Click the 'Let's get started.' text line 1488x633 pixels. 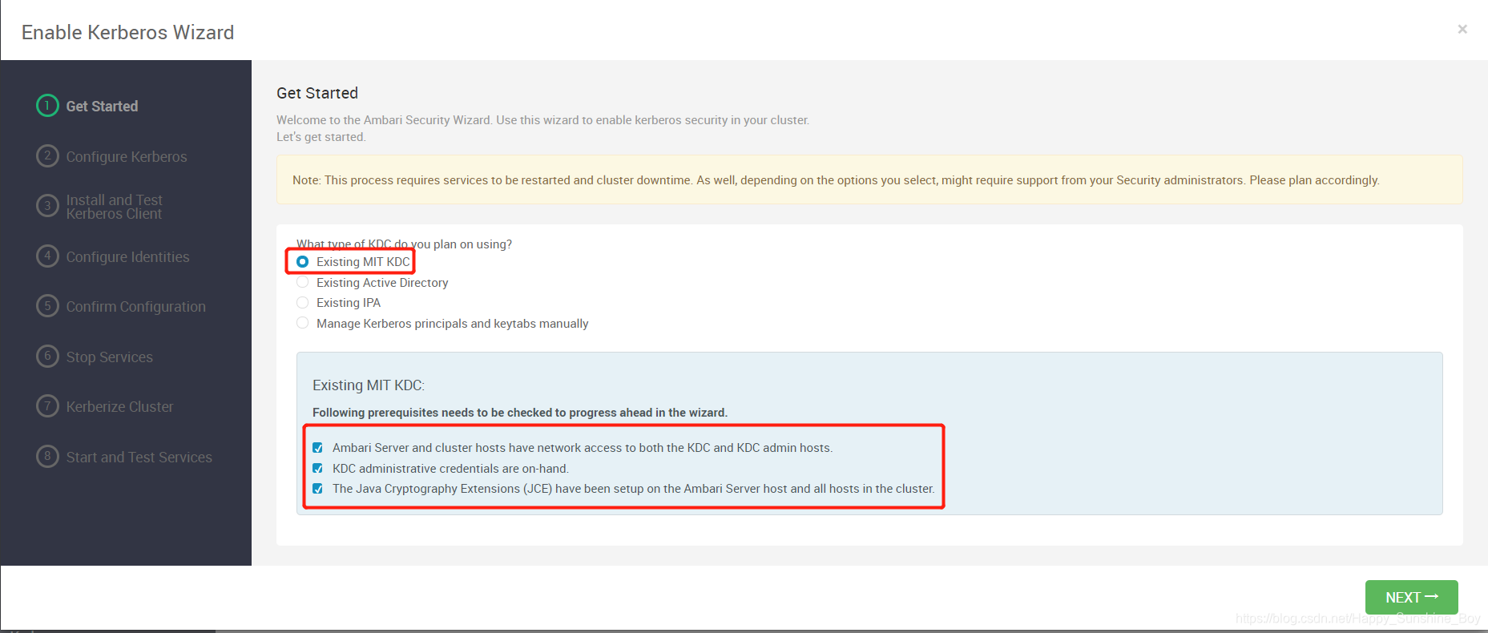pos(321,137)
